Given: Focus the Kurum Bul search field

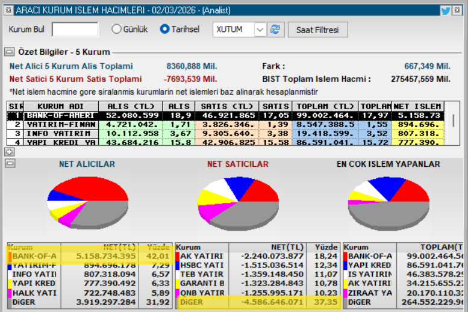Looking at the screenshot, I should [75, 30].
